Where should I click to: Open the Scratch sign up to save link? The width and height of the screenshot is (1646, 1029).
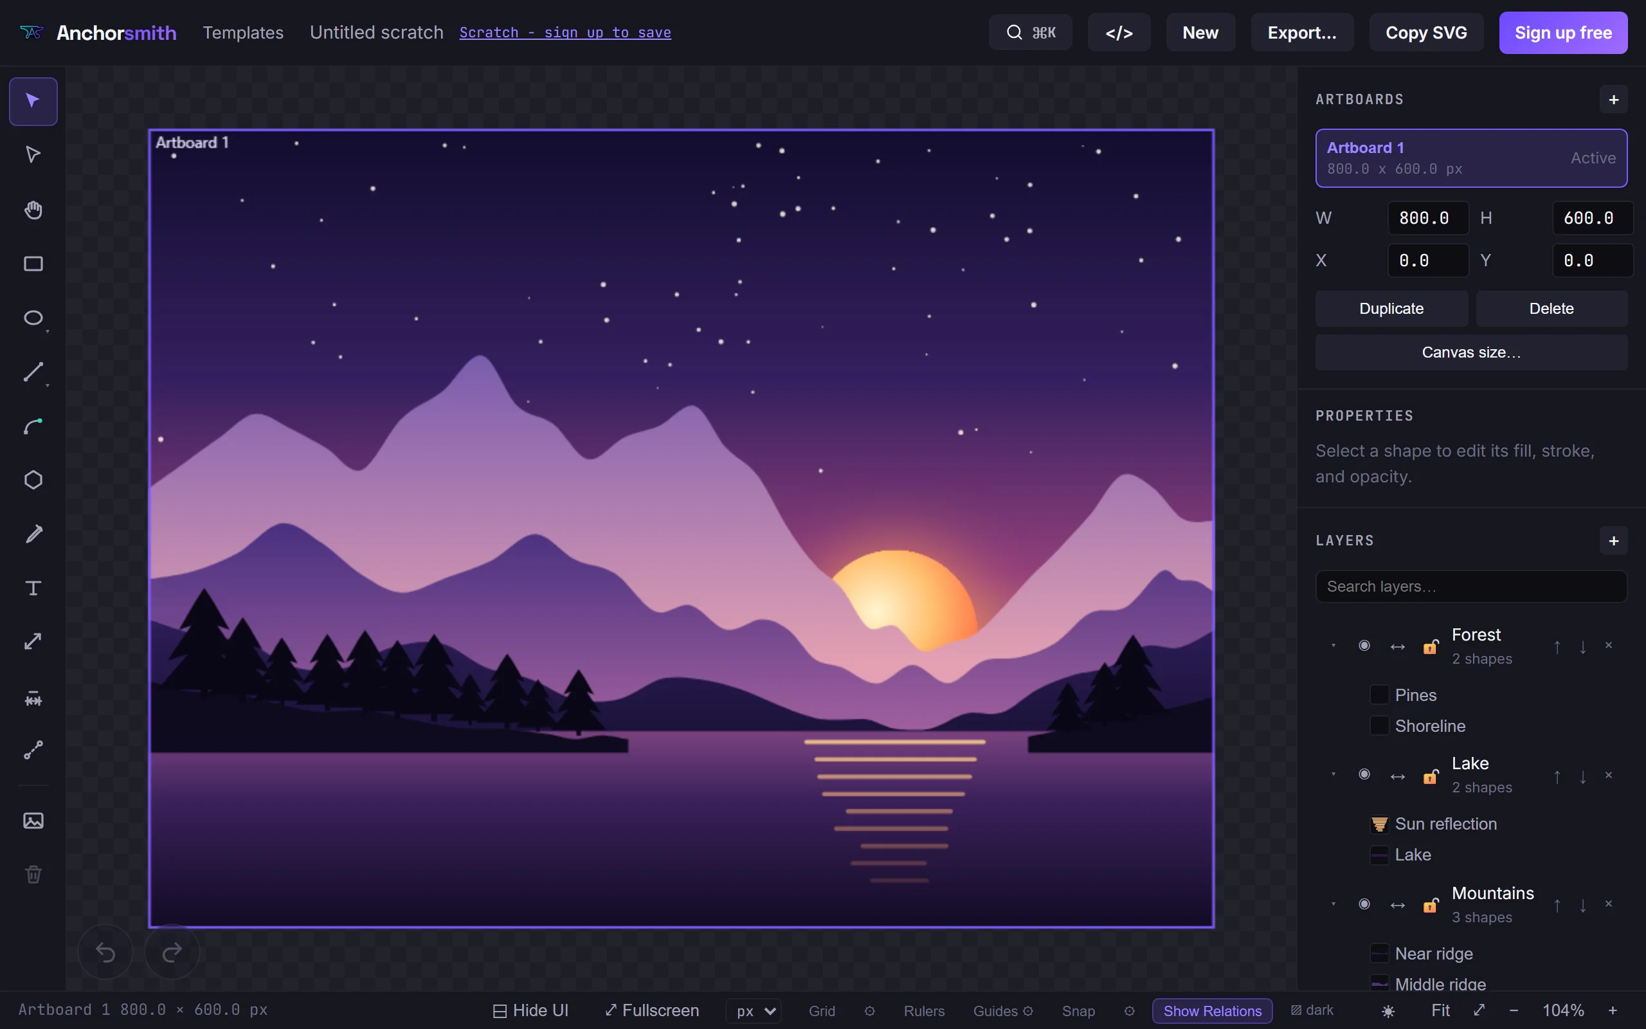click(x=565, y=33)
